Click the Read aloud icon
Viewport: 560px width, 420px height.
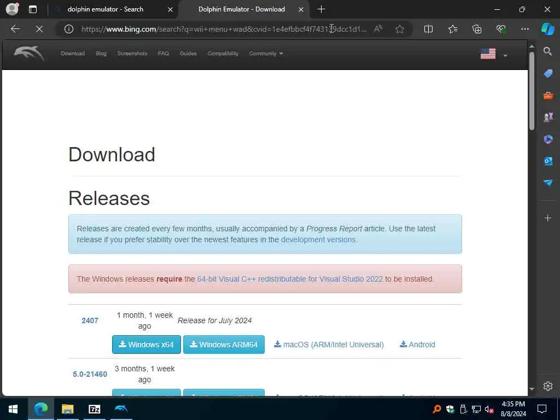pyautogui.click(x=378, y=29)
